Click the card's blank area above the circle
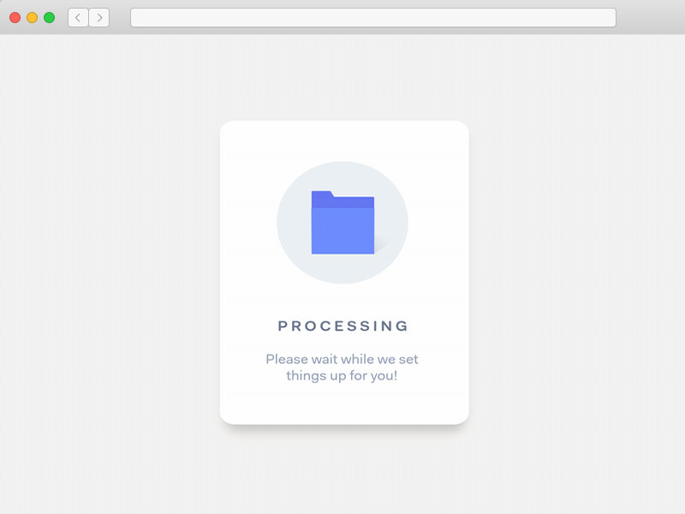Screen dimensions: 685x514 coord(343,140)
